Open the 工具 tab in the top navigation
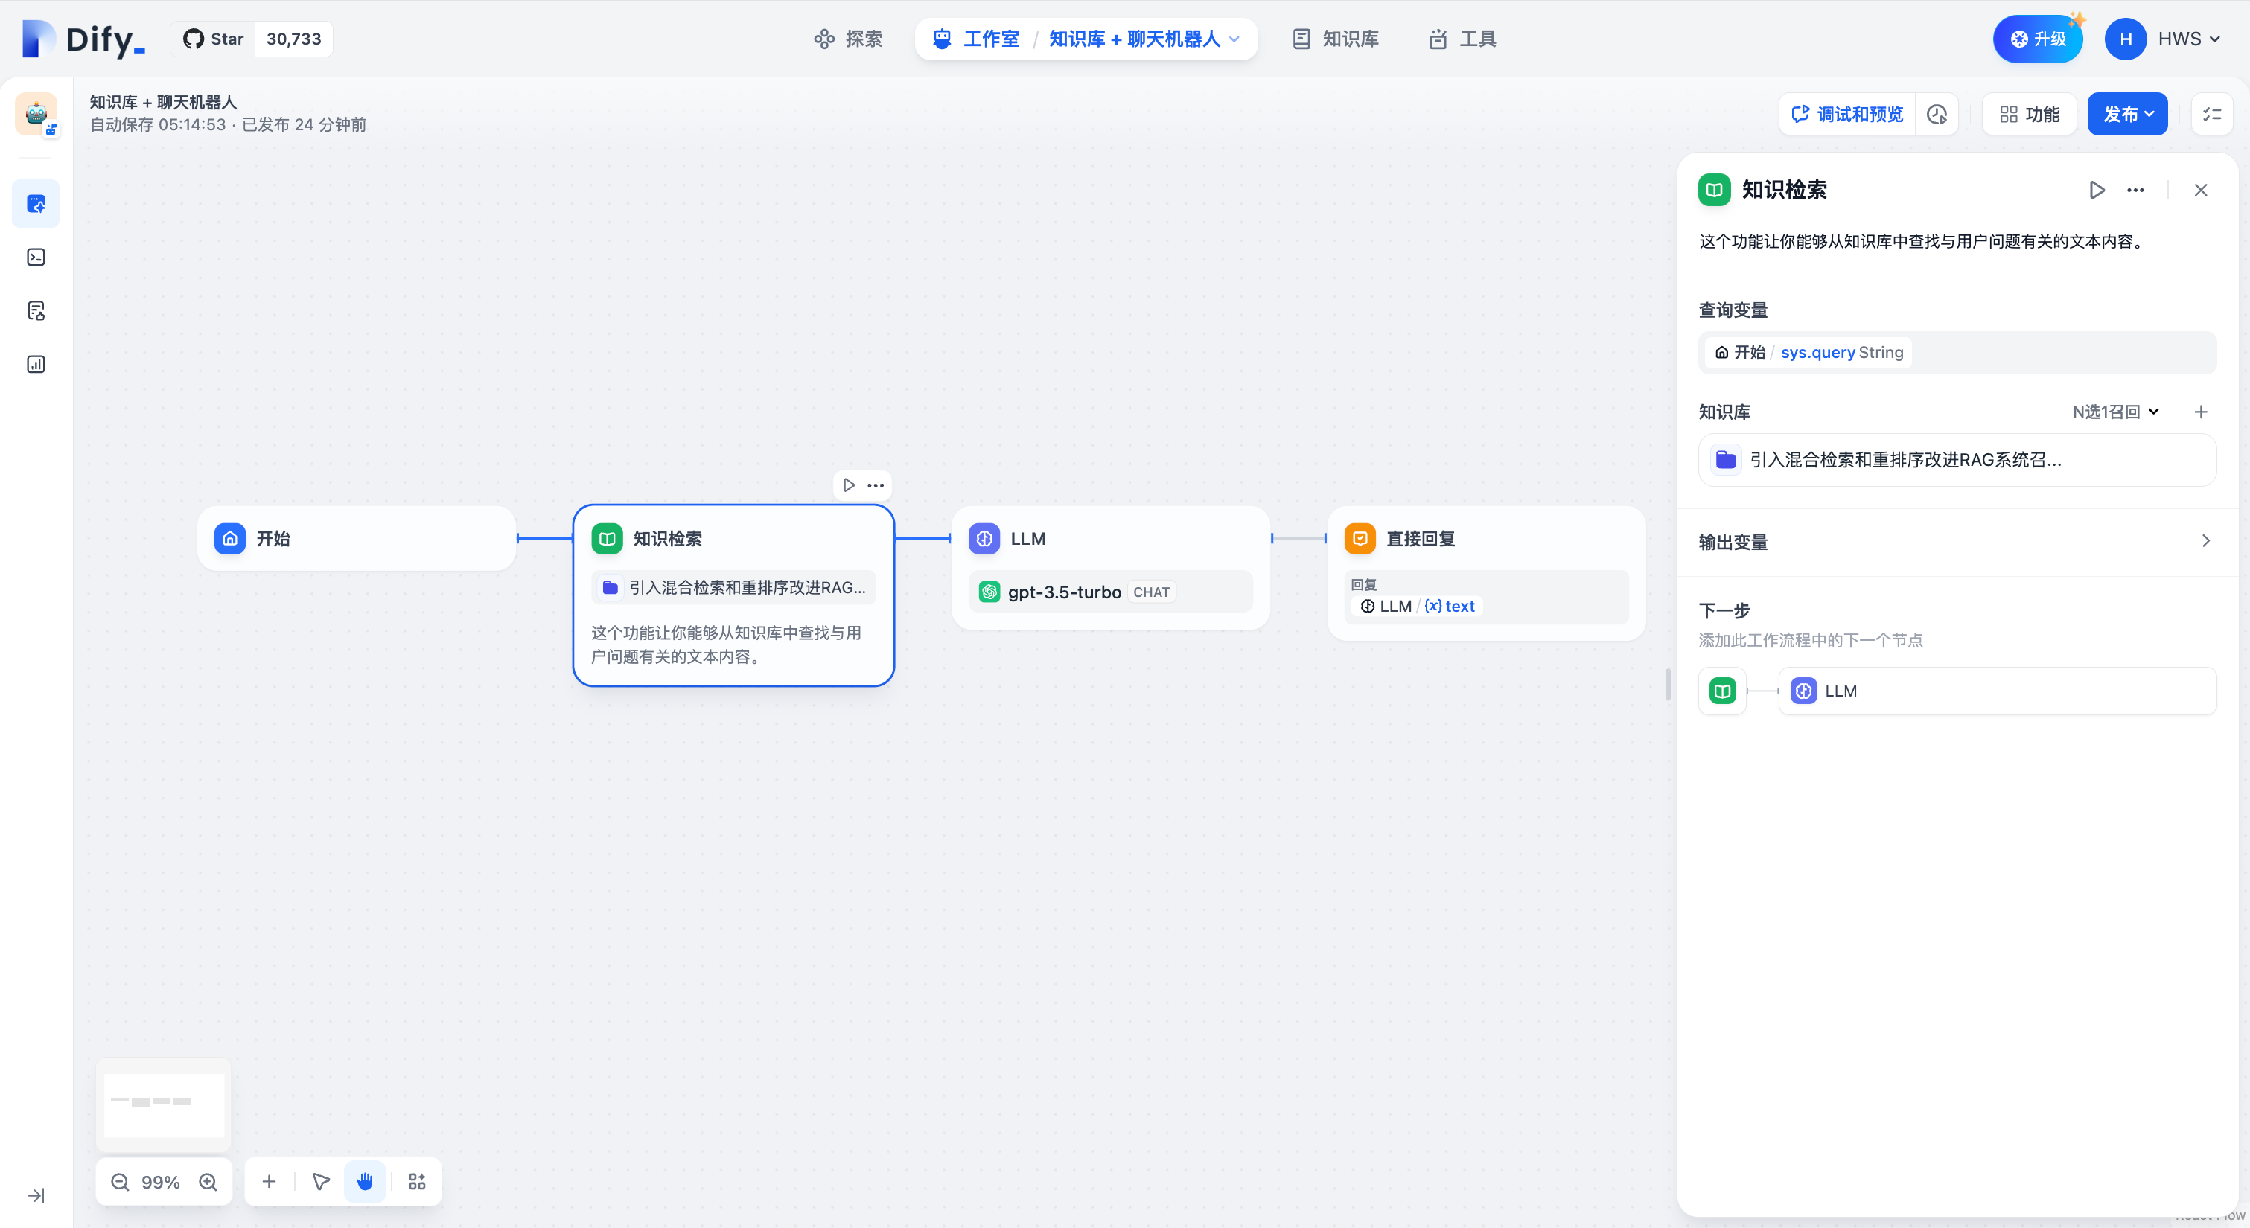 (x=1462, y=39)
